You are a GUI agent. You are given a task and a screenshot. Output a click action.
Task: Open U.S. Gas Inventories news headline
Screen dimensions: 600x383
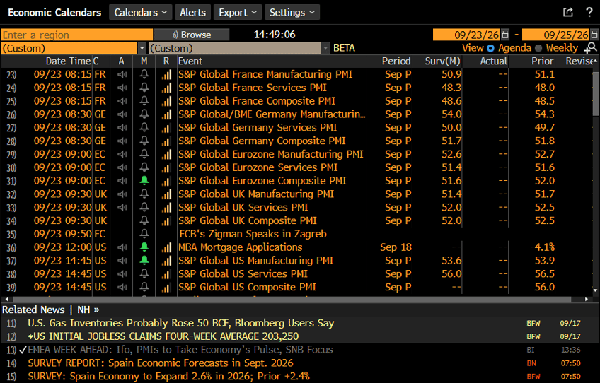[x=180, y=323]
